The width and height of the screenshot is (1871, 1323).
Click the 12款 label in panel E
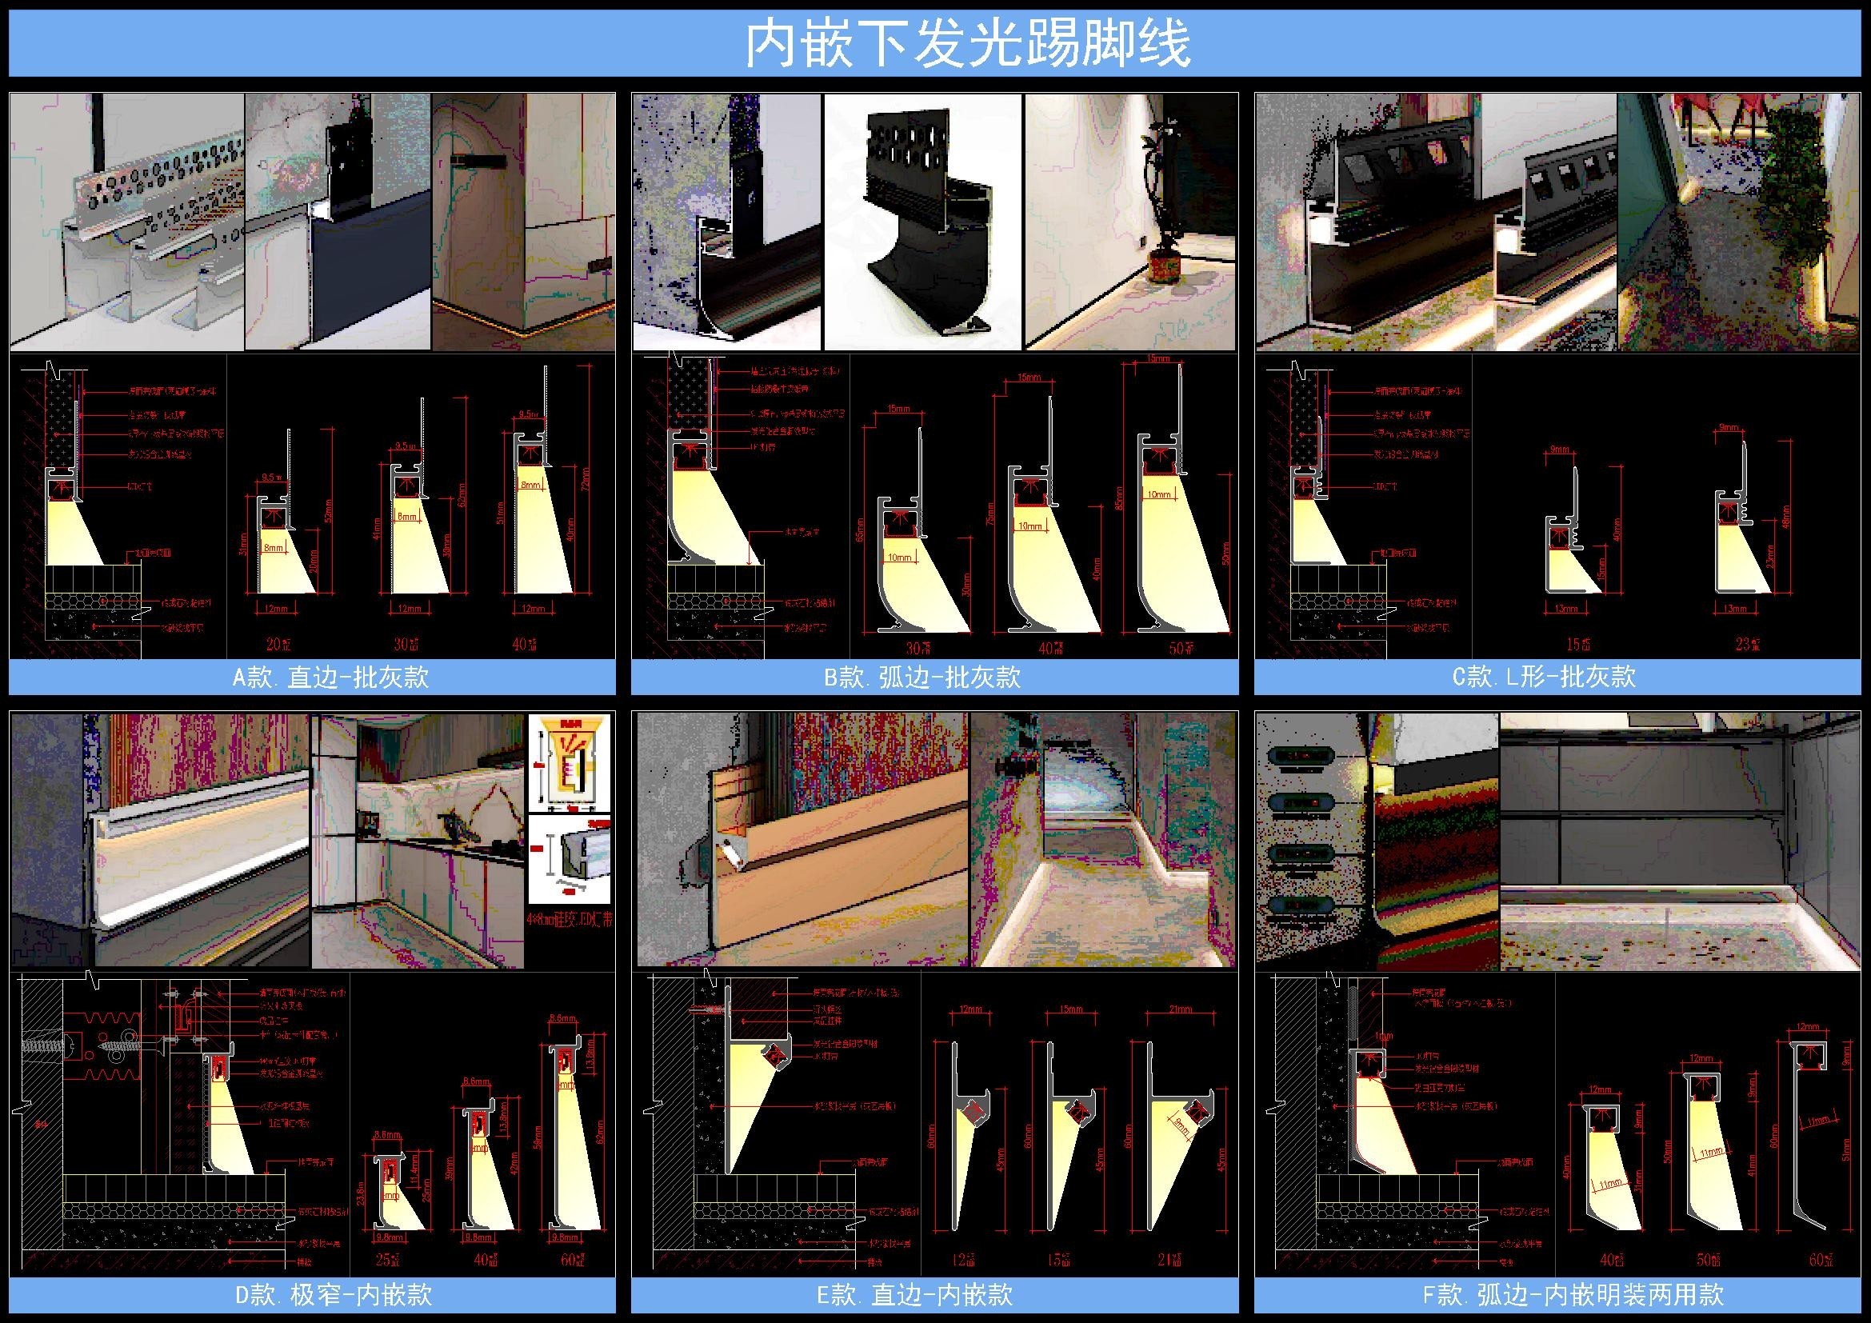tap(964, 1260)
